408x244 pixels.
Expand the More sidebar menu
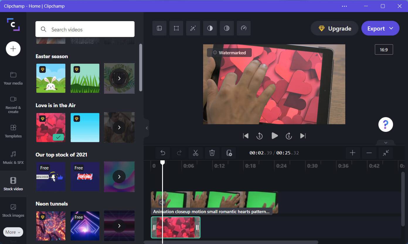click(x=13, y=232)
